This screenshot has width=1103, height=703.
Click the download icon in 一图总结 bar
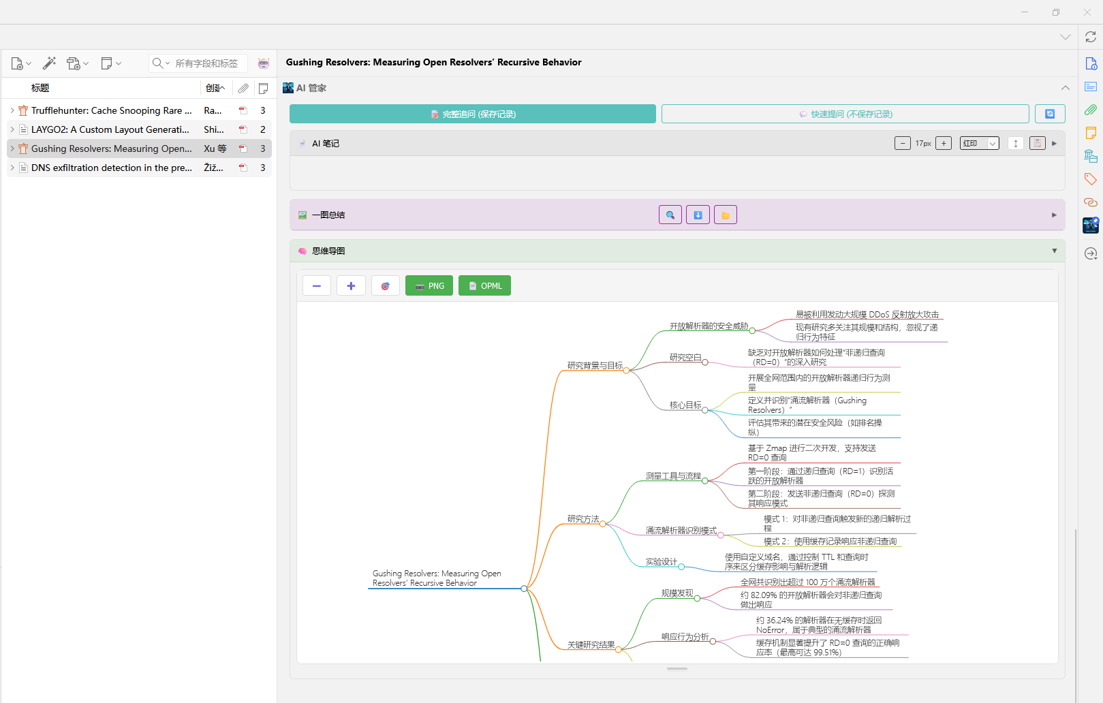[x=698, y=215]
